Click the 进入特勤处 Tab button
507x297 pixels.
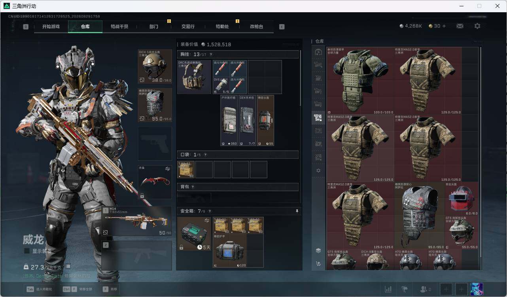click(x=40, y=289)
